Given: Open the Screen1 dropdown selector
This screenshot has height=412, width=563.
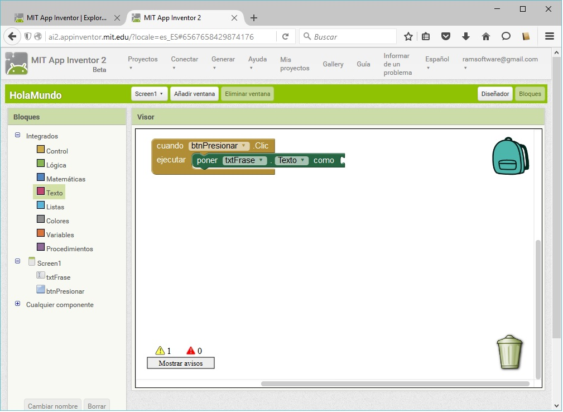Looking at the screenshot, I should click(x=149, y=94).
